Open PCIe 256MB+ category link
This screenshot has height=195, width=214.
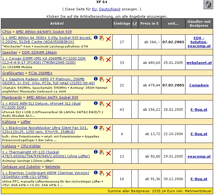[40, 73]
